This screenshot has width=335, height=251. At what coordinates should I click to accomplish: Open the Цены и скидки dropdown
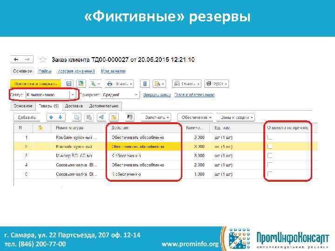[x=235, y=118]
